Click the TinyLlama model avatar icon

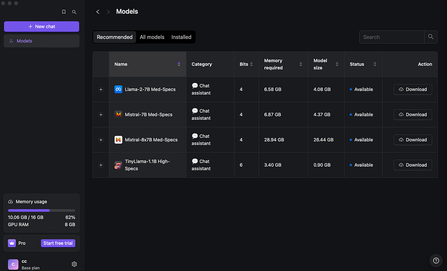pyautogui.click(x=118, y=165)
